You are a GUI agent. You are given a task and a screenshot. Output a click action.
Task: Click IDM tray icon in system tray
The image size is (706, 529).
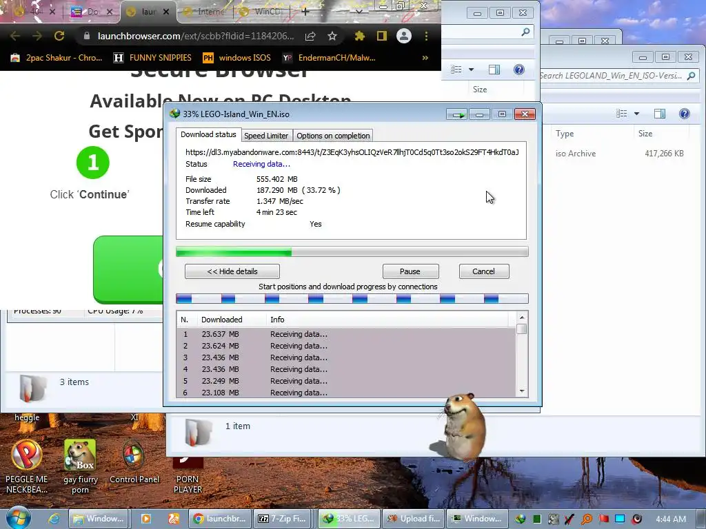pyautogui.click(x=520, y=519)
